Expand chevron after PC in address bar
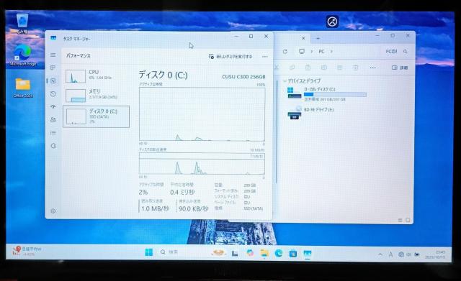 click(x=331, y=51)
